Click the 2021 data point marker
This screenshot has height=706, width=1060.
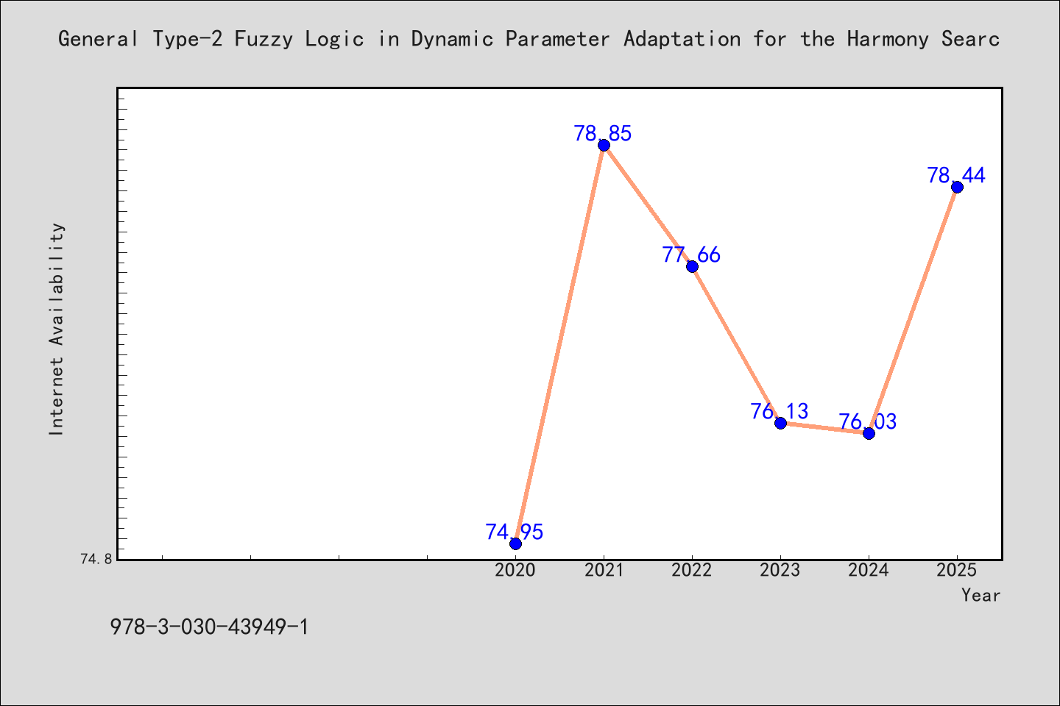tap(604, 145)
